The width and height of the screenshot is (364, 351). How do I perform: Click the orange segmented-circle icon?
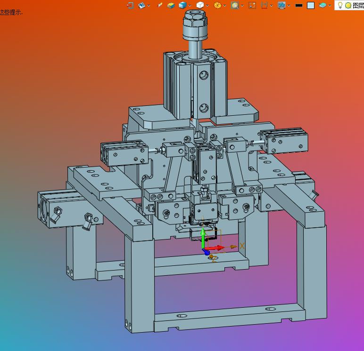tap(217, 5)
